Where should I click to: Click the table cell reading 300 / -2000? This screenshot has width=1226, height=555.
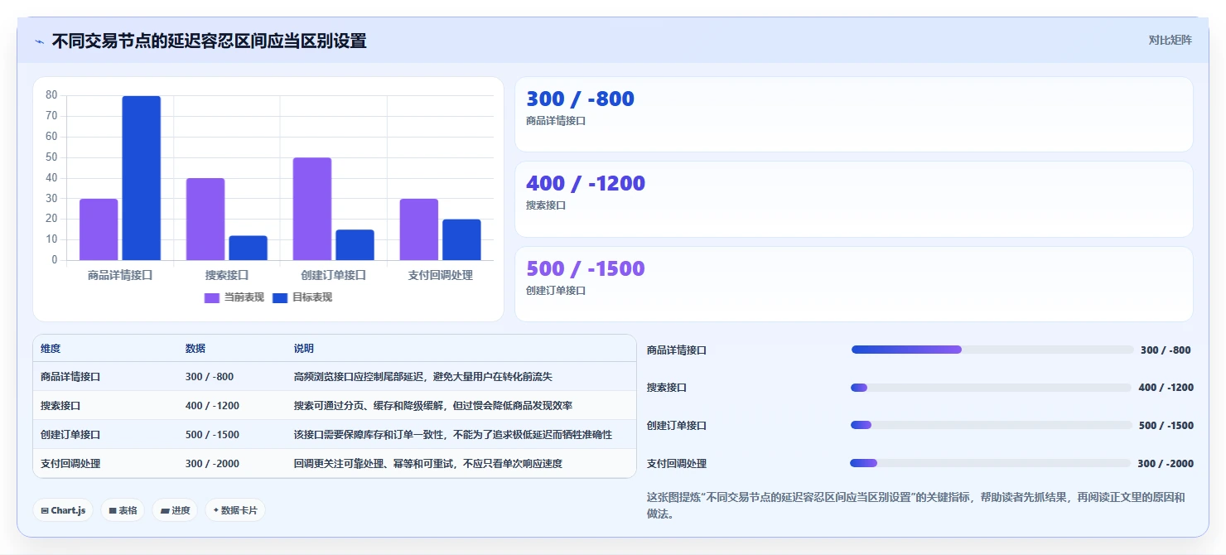(x=212, y=464)
